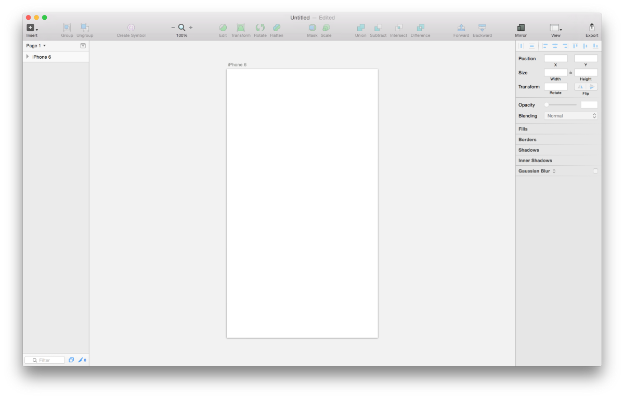Distribute vertically icon in inspector
The width and height of the screenshot is (624, 398).
(532, 46)
